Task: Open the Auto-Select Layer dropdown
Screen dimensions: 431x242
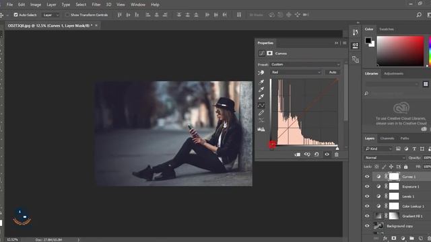Action: point(51,15)
